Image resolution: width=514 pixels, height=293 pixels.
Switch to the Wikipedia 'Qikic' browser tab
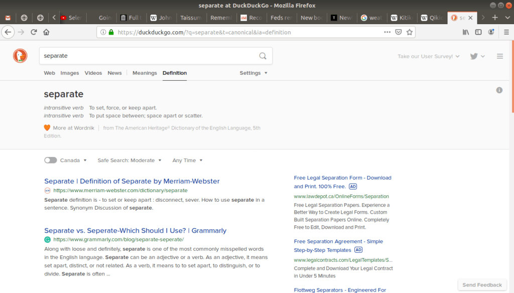432,18
